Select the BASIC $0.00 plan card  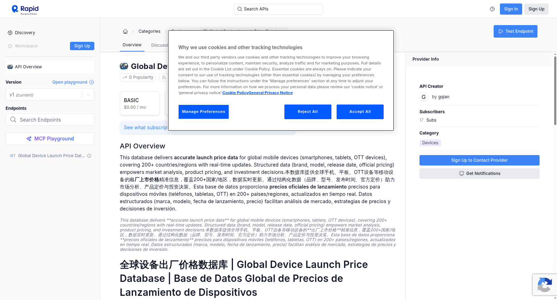(140, 103)
